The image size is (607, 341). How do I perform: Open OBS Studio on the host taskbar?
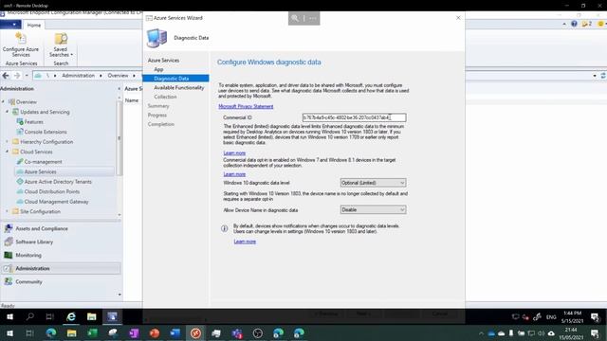click(258, 332)
